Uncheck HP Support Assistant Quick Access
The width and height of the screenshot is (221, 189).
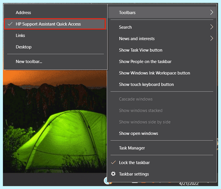tap(55, 24)
